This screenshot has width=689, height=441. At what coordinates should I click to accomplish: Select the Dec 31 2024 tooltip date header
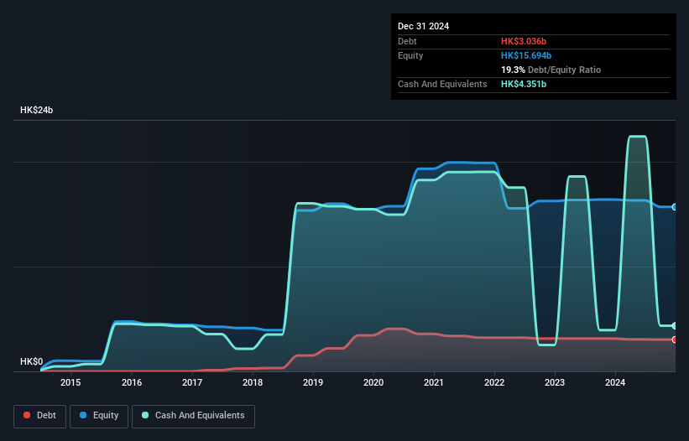(423, 26)
